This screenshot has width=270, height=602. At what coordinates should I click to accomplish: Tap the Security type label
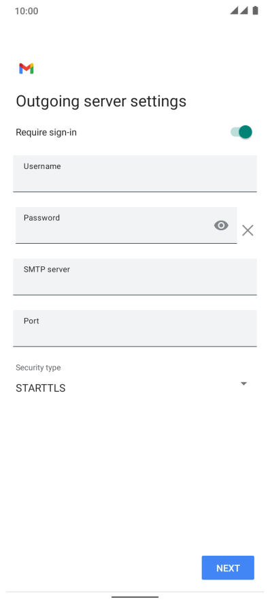(38, 368)
